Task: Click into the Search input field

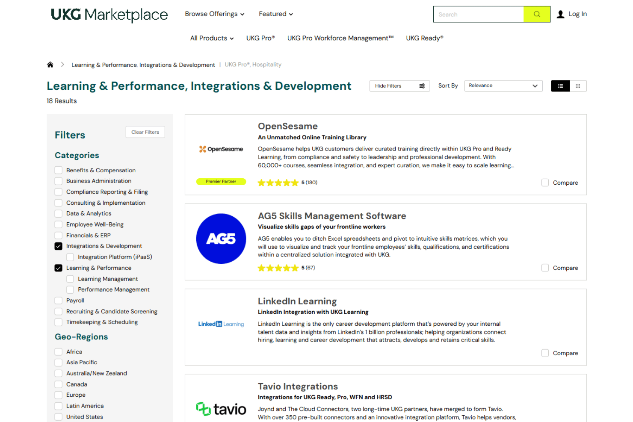Action: pos(478,14)
